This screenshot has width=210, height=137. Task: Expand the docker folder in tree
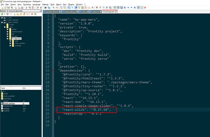pos(8,29)
